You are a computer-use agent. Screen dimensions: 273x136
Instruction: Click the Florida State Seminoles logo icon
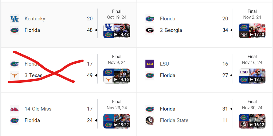(x=150, y=120)
